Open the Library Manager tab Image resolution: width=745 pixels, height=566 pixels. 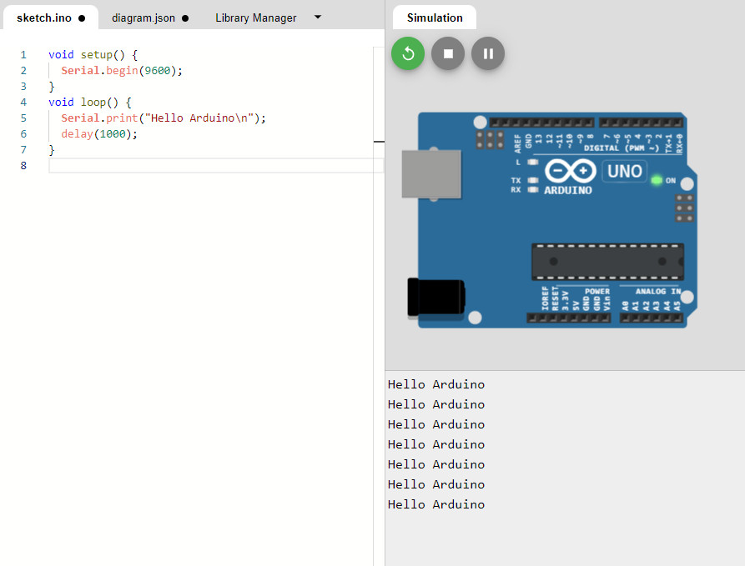(x=255, y=18)
